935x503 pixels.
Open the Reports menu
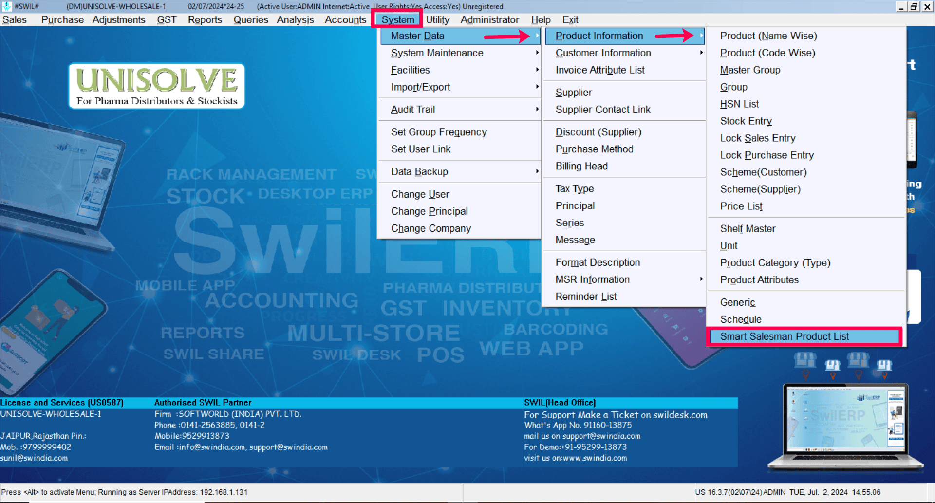[205, 20]
